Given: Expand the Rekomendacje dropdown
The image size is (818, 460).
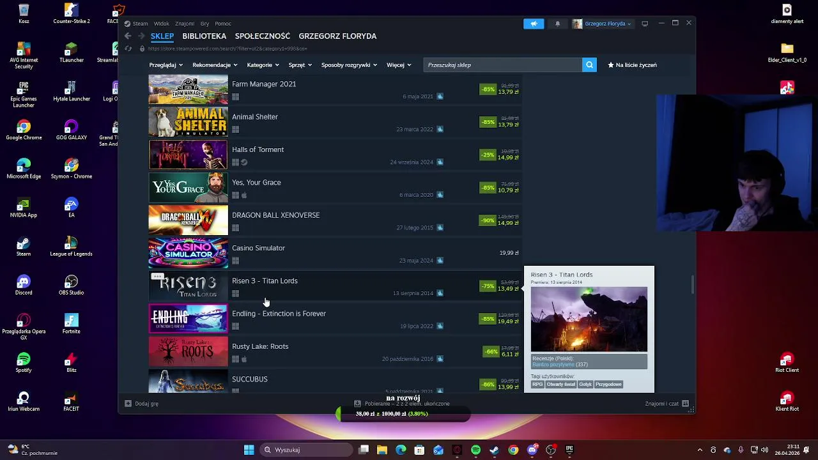Looking at the screenshot, I should 215,65.
